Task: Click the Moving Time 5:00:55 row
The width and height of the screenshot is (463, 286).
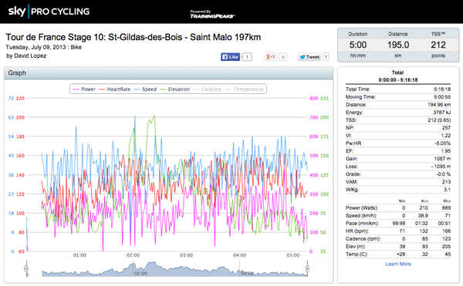Action: tap(398, 96)
